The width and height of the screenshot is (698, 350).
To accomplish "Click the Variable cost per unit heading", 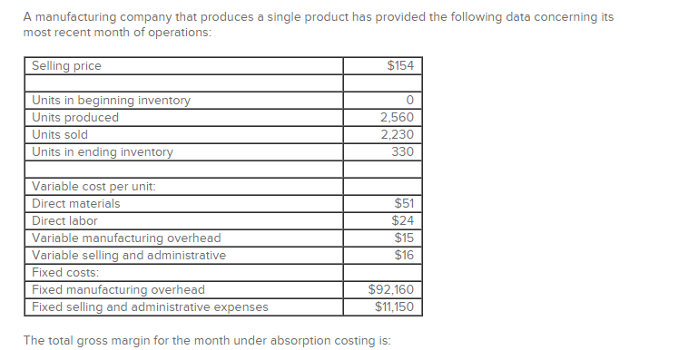I will click(x=93, y=187).
